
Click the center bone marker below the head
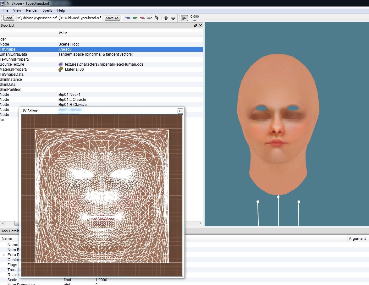click(x=278, y=197)
